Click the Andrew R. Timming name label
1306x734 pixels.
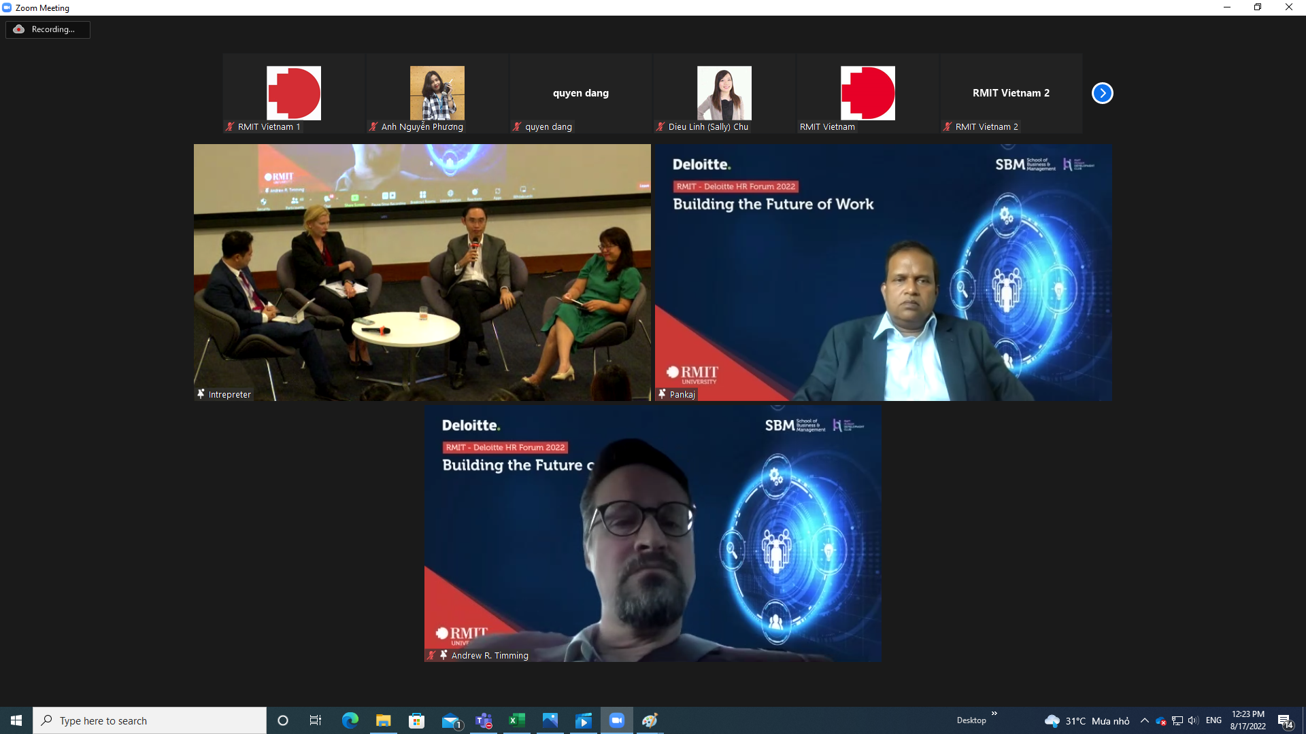[490, 655]
